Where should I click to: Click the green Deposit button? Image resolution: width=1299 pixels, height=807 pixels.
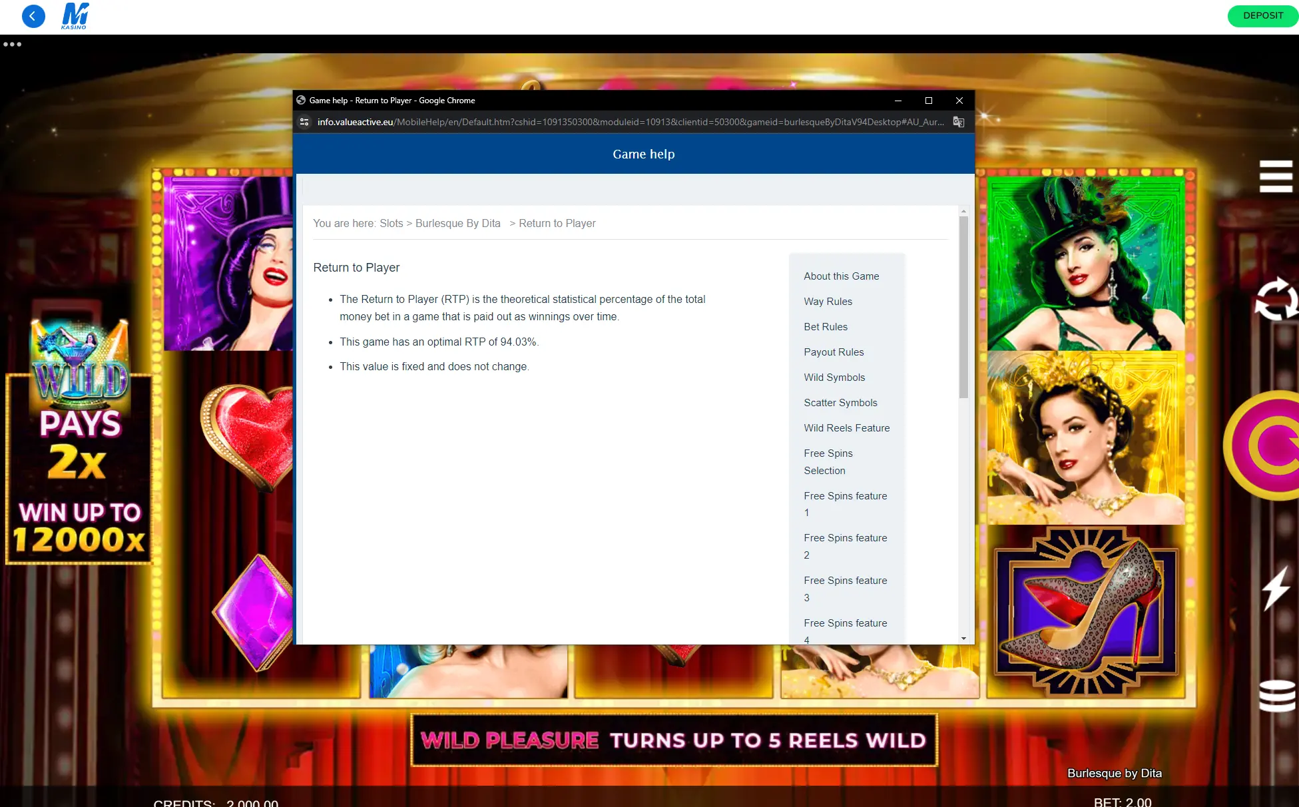[1262, 16]
